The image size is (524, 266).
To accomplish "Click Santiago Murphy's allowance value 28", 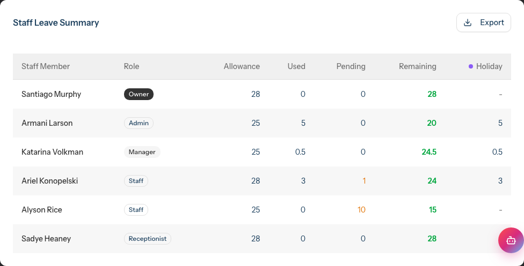I will click(x=256, y=94).
